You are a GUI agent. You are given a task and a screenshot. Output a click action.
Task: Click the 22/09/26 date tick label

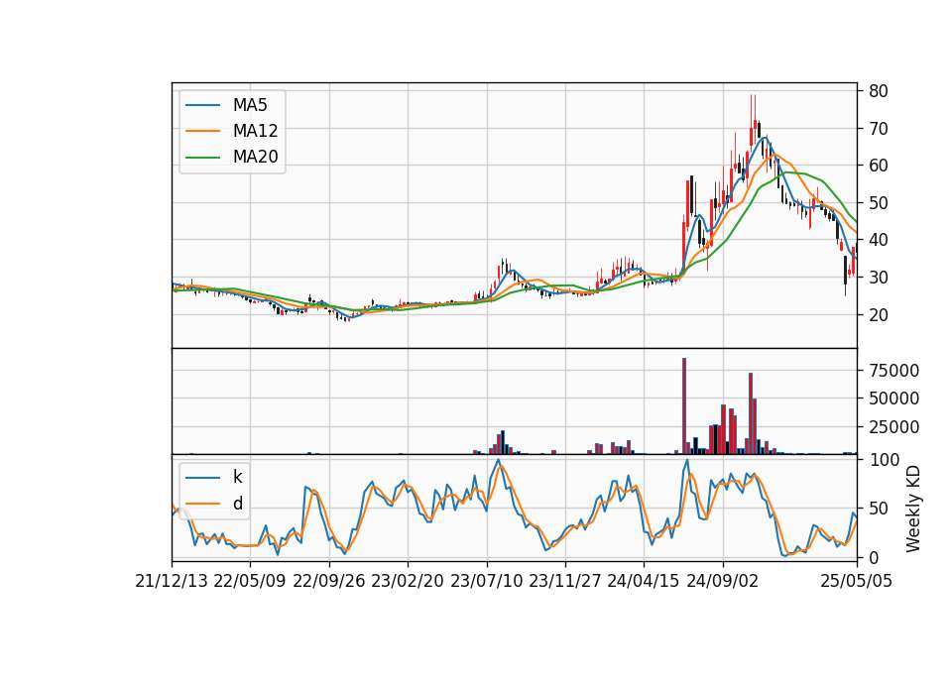329,581
